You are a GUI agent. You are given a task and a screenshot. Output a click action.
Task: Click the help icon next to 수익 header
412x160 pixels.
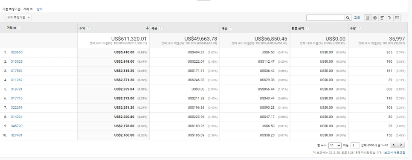(89, 29)
